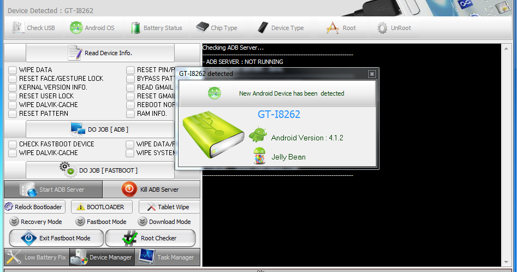Toggle the RAM INFO. checkbox
The width and height of the screenshot is (517, 272).
coord(130,114)
